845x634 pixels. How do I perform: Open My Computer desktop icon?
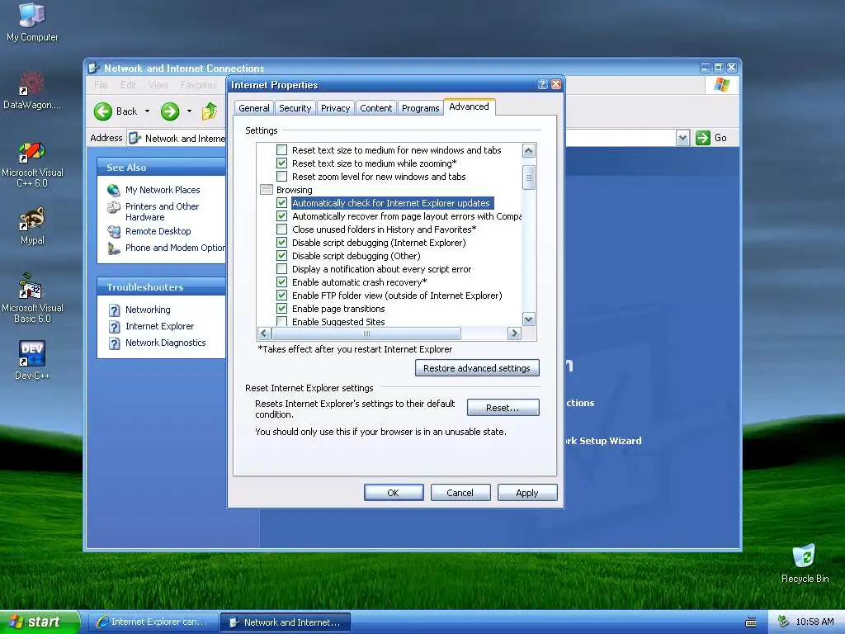(32, 21)
